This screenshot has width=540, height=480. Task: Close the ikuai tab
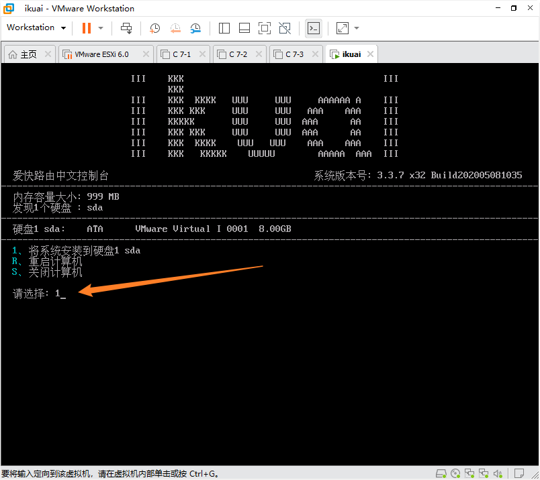369,54
